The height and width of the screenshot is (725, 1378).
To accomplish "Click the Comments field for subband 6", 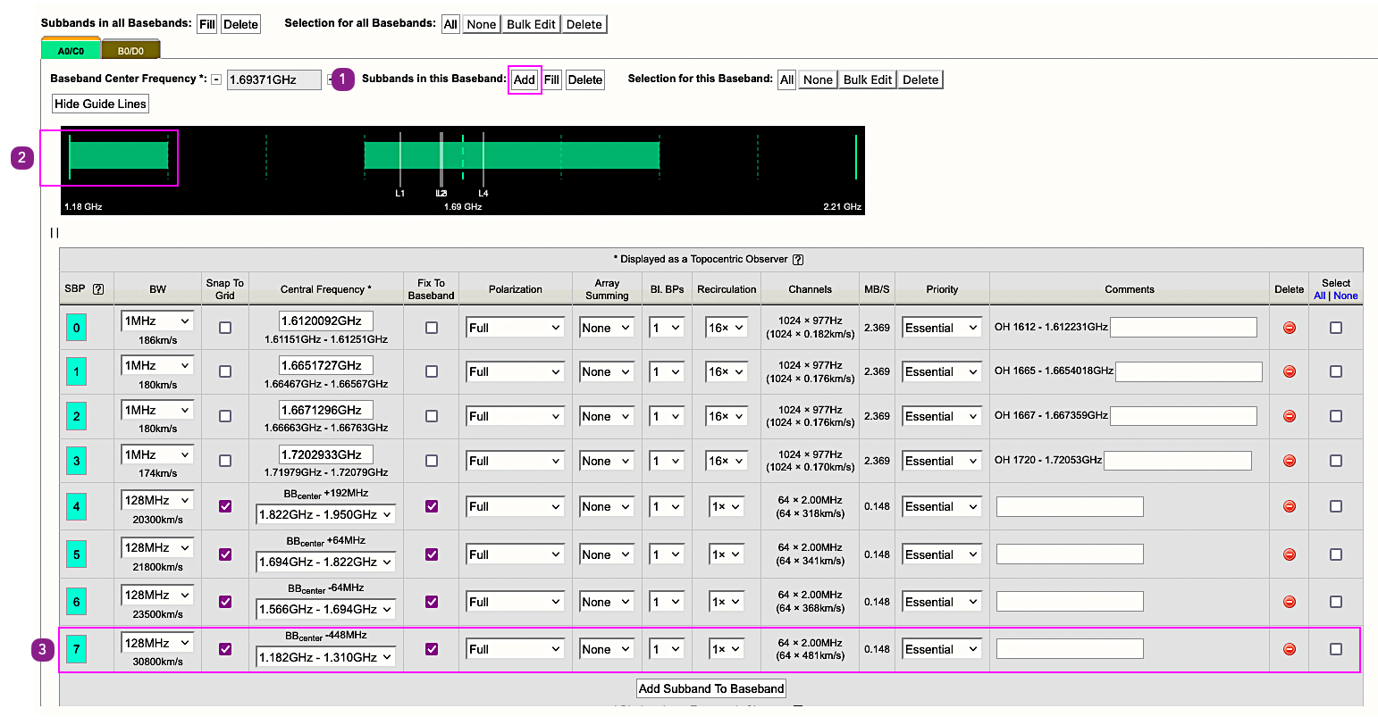I will pos(1069,602).
